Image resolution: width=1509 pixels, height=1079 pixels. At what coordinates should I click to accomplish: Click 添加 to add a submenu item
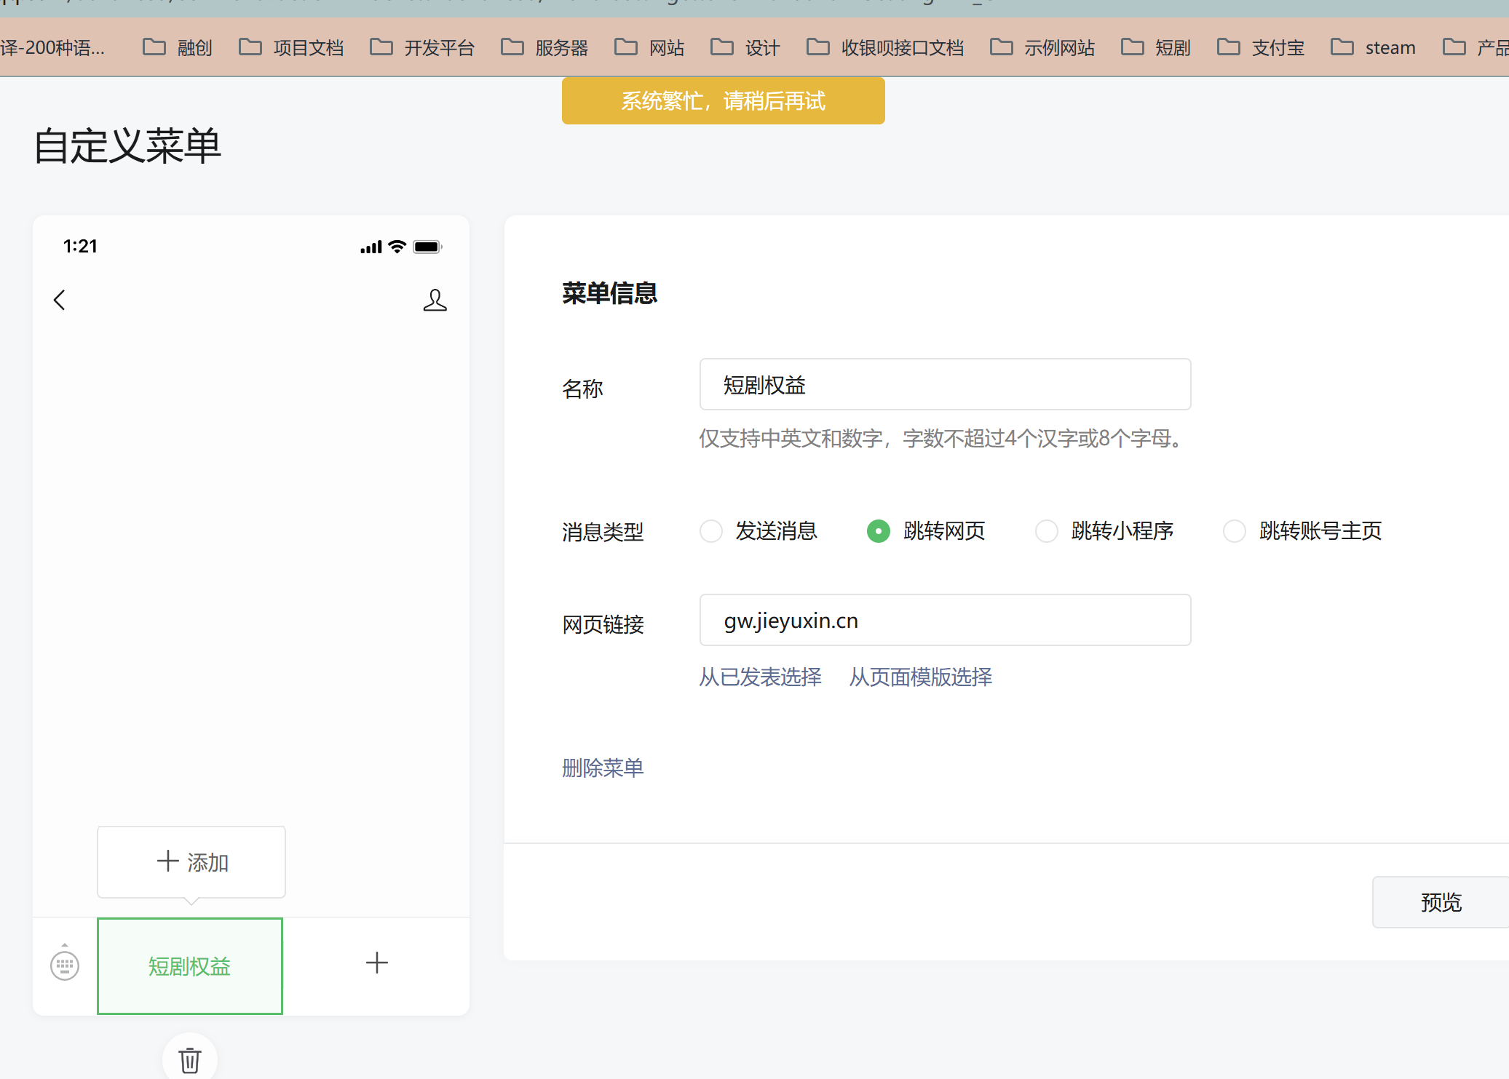pos(191,862)
